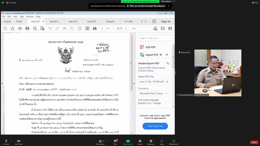Viewport: 260px width, 146px height.
Task: Click the Select PDF File link
Action: pyautogui.click(x=146, y=77)
